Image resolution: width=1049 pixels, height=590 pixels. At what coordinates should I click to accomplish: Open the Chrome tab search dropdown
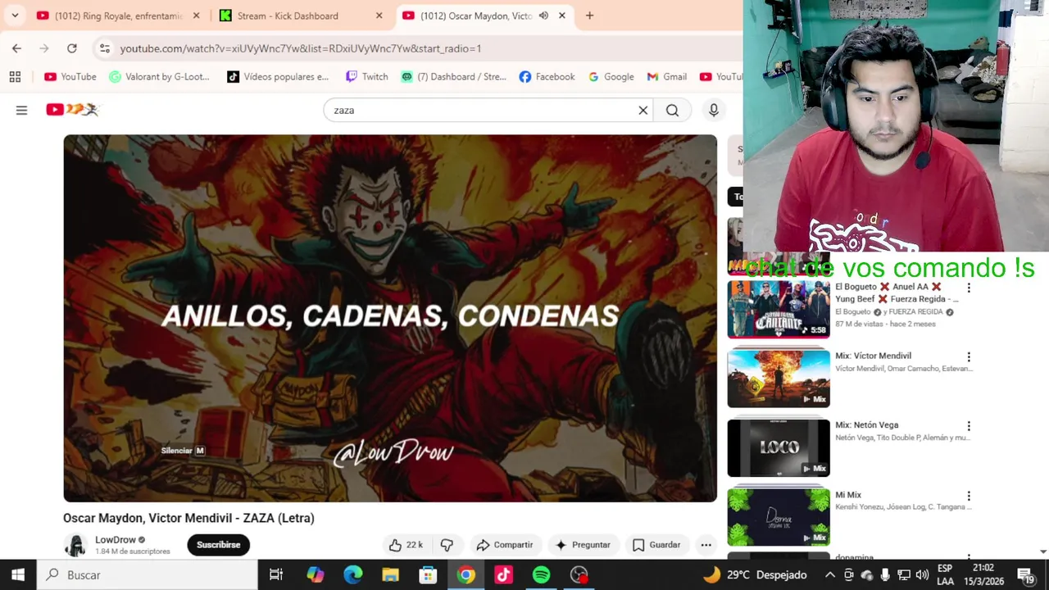pyautogui.click(x=15, y=16)
